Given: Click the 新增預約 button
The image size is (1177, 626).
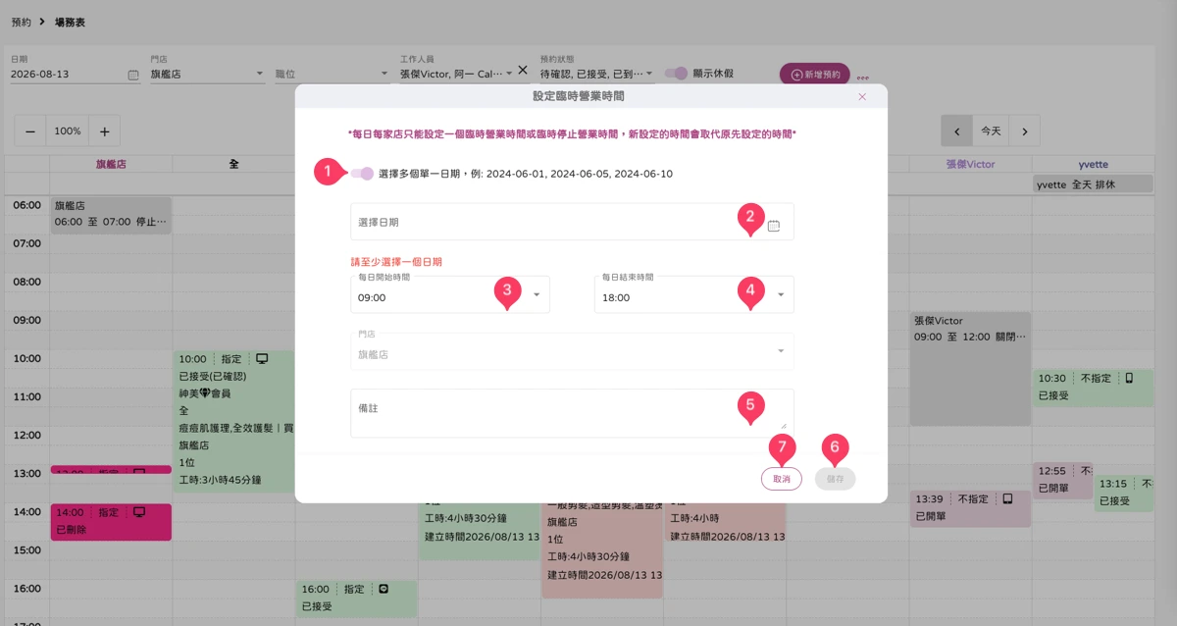Looking at the screenshot, I should click(x=815, y=75).
